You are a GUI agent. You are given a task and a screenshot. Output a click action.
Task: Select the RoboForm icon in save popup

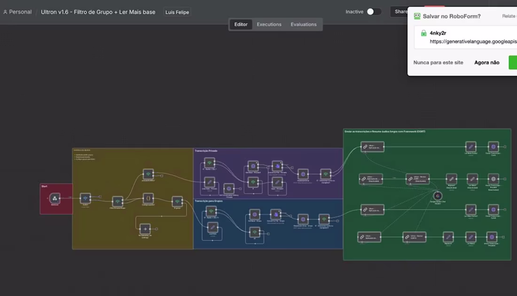[x=417, y=16]
